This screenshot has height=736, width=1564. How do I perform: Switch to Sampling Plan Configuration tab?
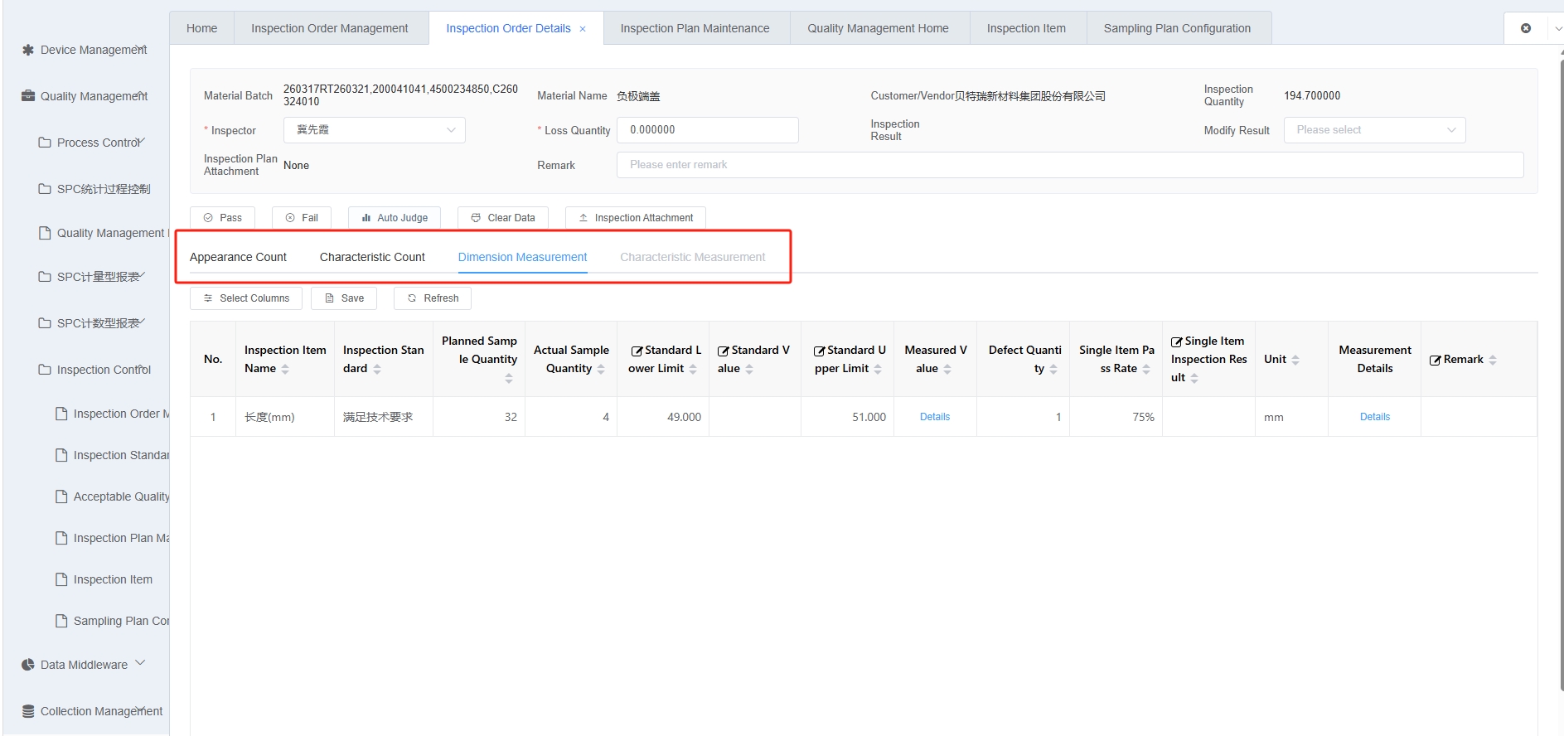(x=1177, y=28)
